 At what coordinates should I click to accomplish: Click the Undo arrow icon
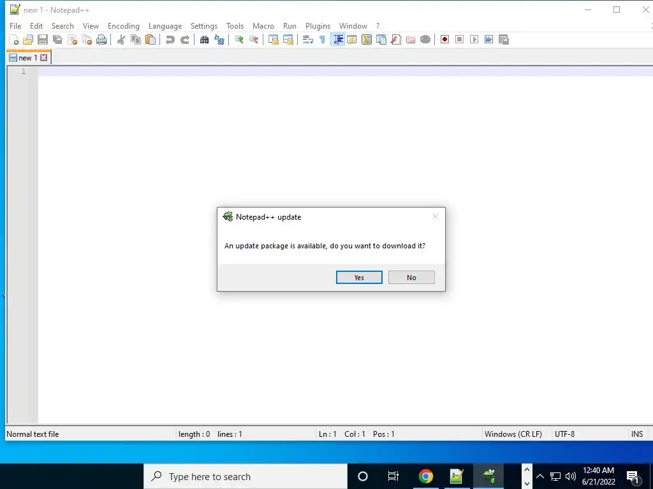click(170, 39)
